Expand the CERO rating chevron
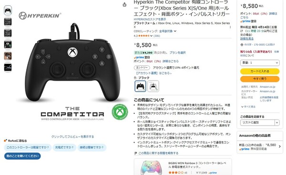This screenshot has height=175, width=286. (x=175, y=31)
